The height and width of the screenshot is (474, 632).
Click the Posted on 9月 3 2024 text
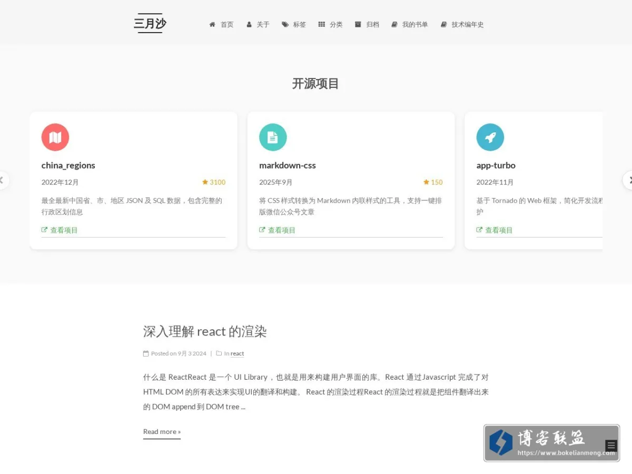pyautogui.click(x=179, y=354)
